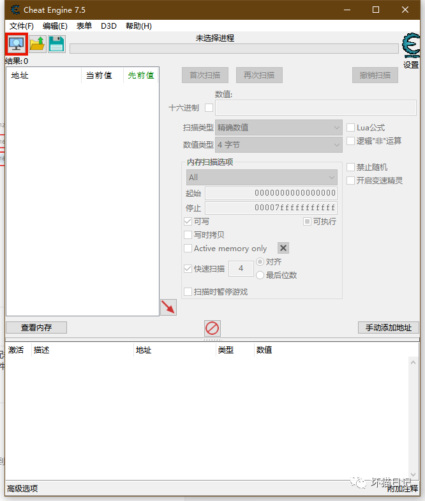This screenshot has height=501, width=425.
Task: Open the 表单 menu
Action: point(84,26)
